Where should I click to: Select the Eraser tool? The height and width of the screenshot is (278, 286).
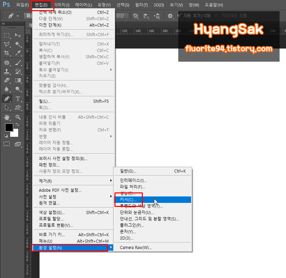tap(7, 80)
